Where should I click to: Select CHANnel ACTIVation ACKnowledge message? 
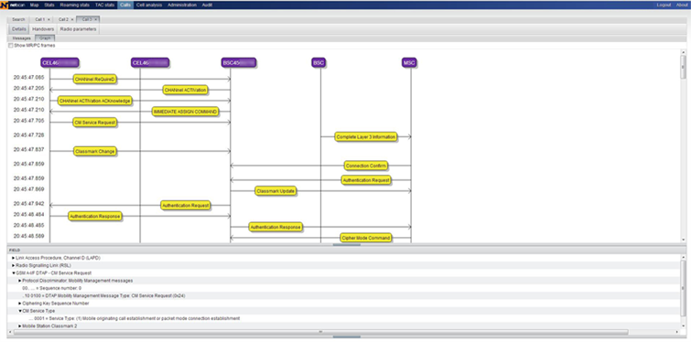[95, 101]
